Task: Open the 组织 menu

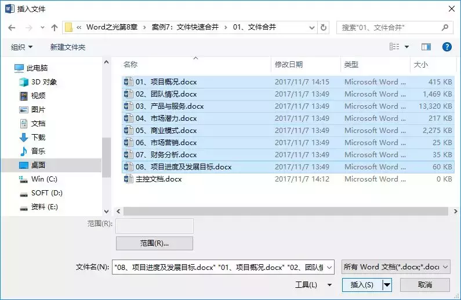Action: [x=21, y=47]
